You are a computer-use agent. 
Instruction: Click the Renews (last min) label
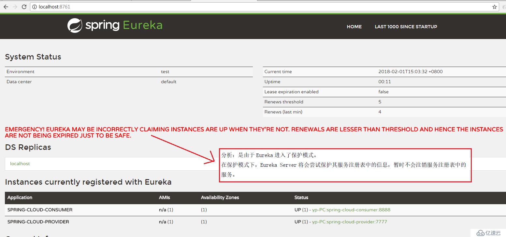(283, 112)
